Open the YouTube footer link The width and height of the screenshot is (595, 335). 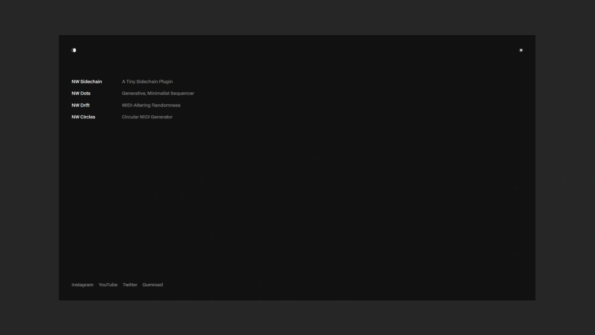coord(108,284)
